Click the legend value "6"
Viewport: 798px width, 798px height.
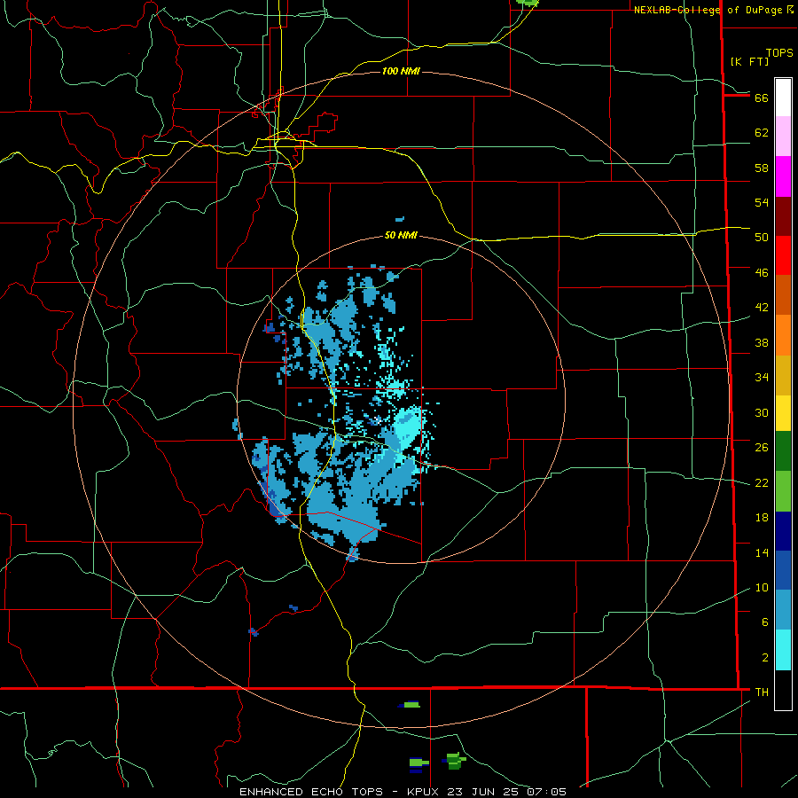click(x=765, y=622)
